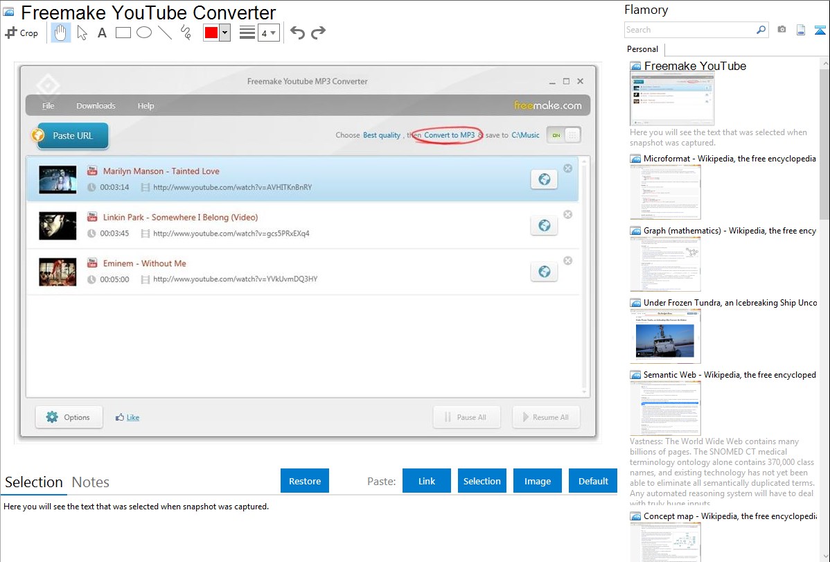
Task: Click the camera capture icon
Action: (x=782, y=30)
